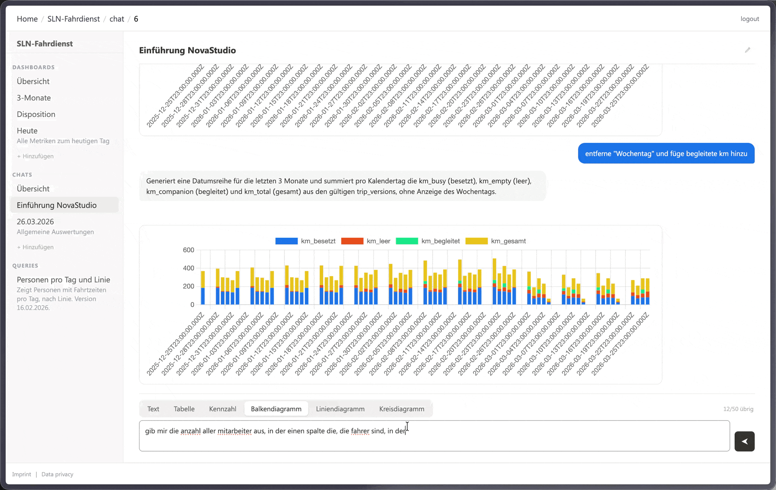Screen dimensions: 776x490
Task: Select the Liniendiagramm tab
Action: click(340, 409)
